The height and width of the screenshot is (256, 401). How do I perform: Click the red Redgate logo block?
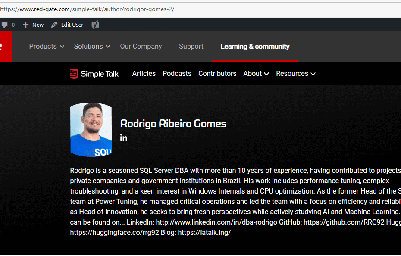pyautogui.click(x=6, y=47)
